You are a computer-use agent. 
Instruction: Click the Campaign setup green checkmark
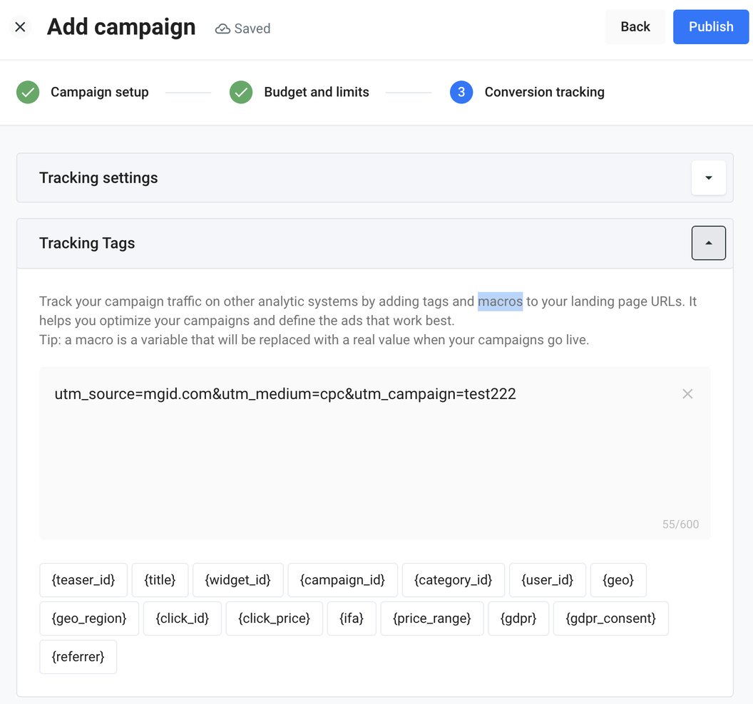tap(27, 92)
